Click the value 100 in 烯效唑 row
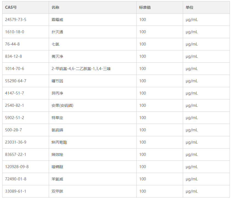 point(143,154)
